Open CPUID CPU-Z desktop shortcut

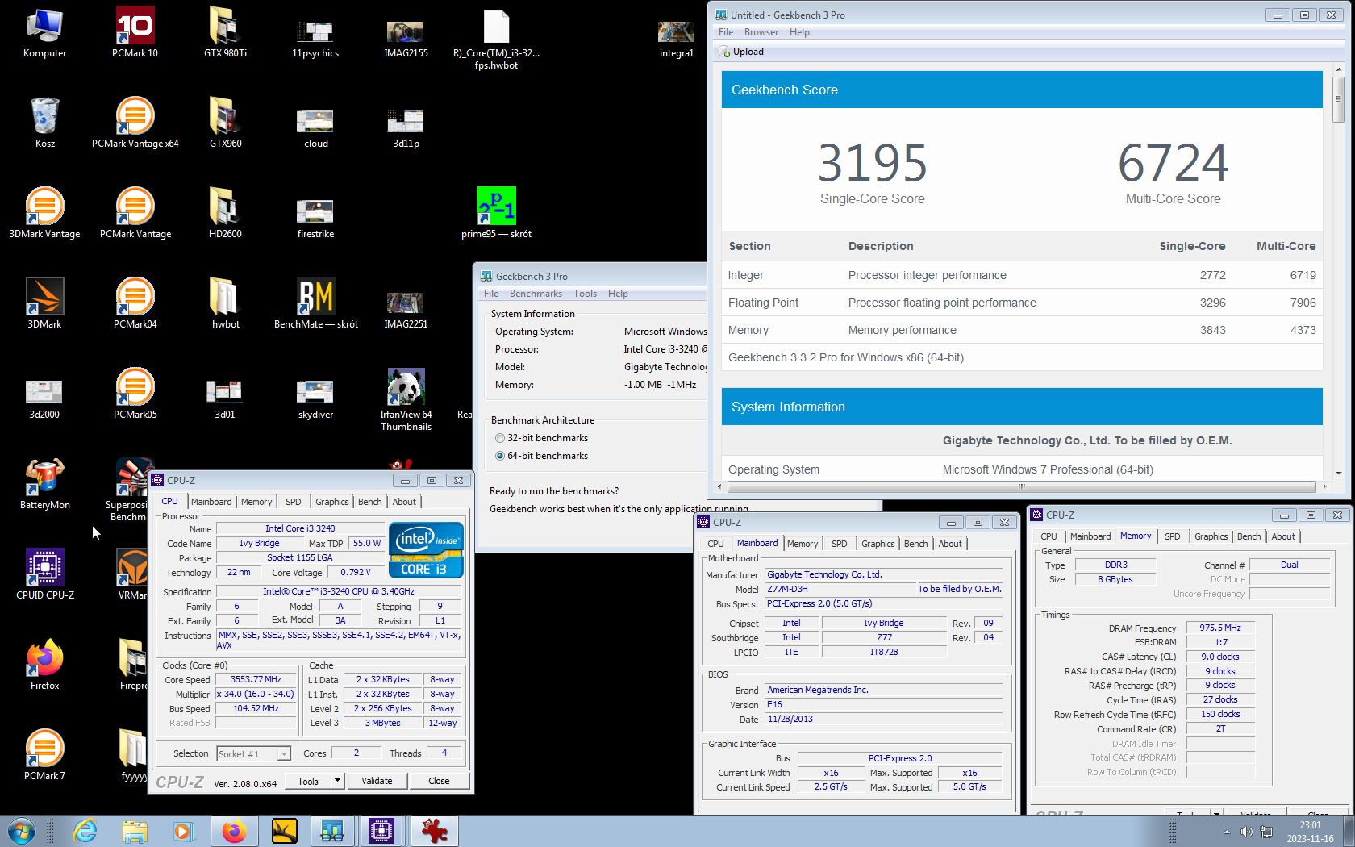[x=44, y=574]
